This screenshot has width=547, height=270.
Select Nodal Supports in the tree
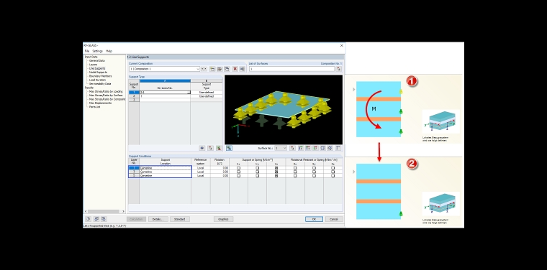click(x=98, y=72)
